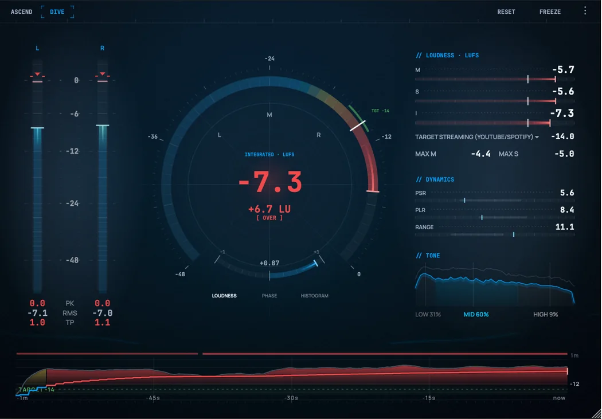The width and height of the screenshot is (602, 419).
Task: Switch to the PHASE tab
Action: point(269,296)
